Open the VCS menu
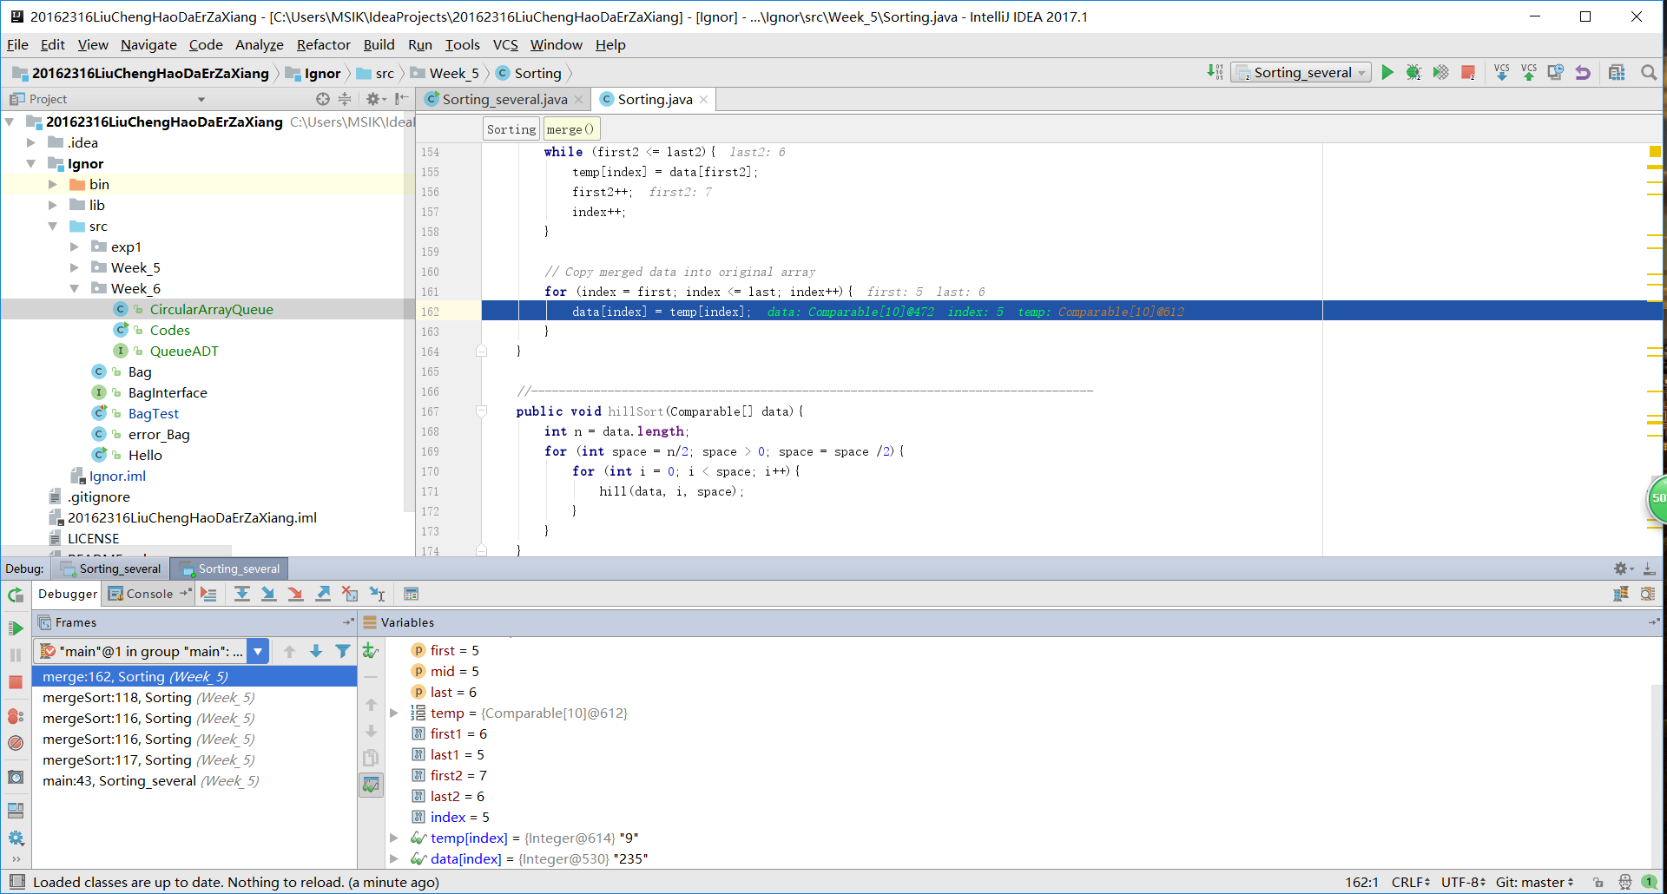This screenshot has width=1667, height=894. (505, 44)
